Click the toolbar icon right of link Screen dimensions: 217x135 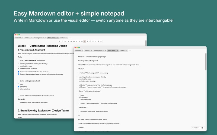click(x=93, y=41)
